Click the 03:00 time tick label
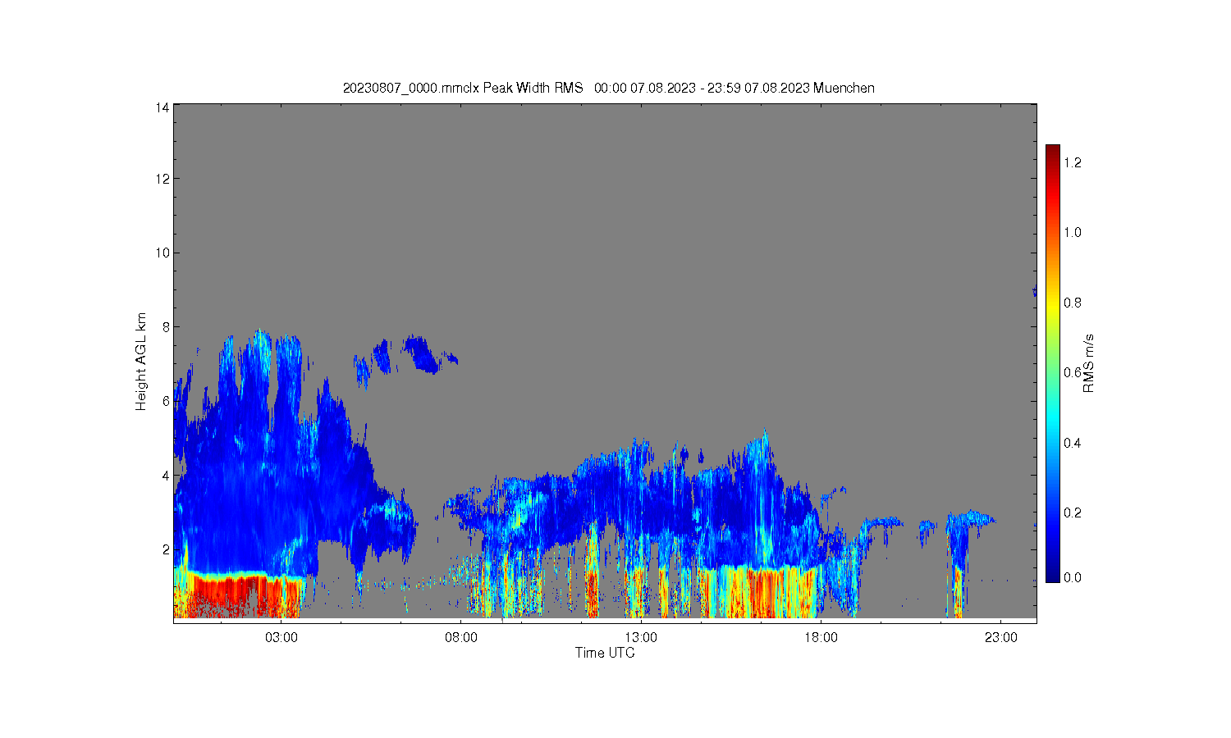 pos(281,637)
